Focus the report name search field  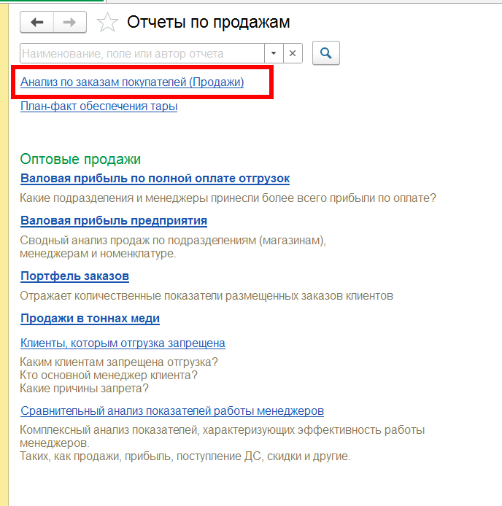click(x=142, y=53)
